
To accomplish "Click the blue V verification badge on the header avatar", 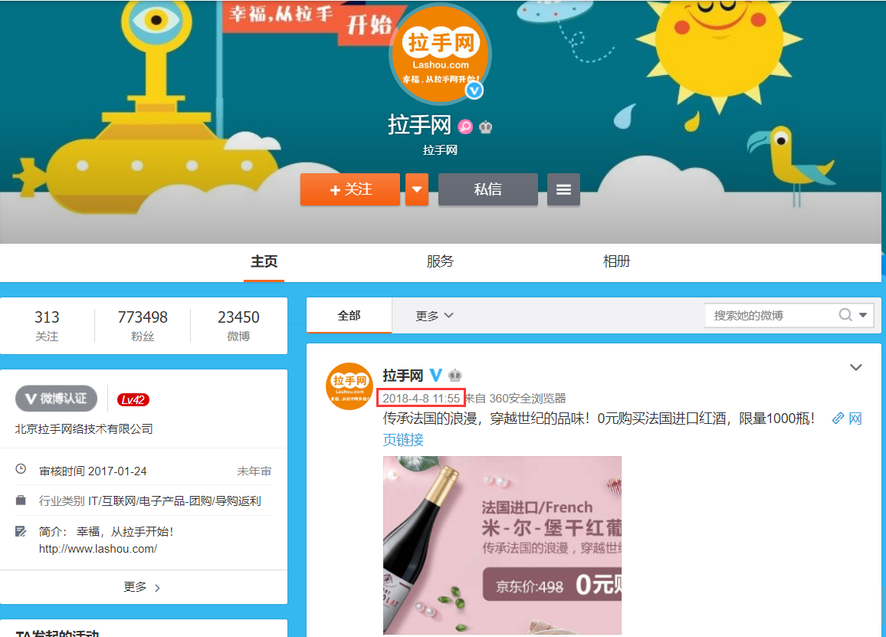I will pyautogui.click(x=474, y=90).
